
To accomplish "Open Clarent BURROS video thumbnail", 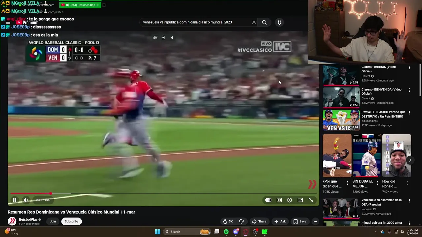I will tap(341, 75).
